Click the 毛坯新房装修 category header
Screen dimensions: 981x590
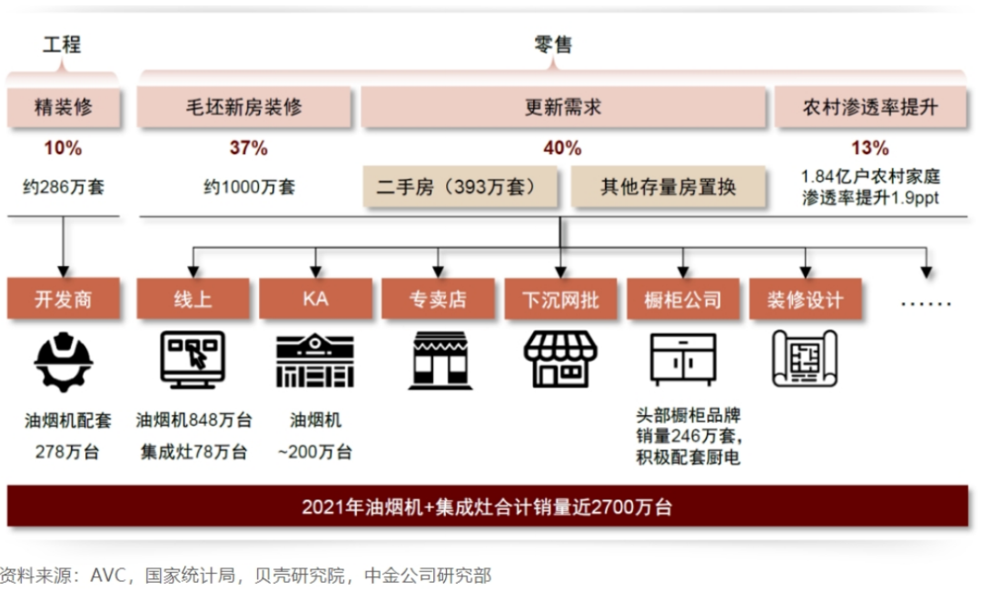pyautogui.click(x=243, y=108)
